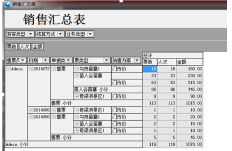Click the 1015.00 subtotal amount cell
The width and height of the screenshot is (232, 151).
click(x=189, y=103)
